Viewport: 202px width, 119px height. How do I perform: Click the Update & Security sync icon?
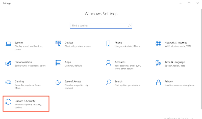pyautogui.click(x=8, y=102)
